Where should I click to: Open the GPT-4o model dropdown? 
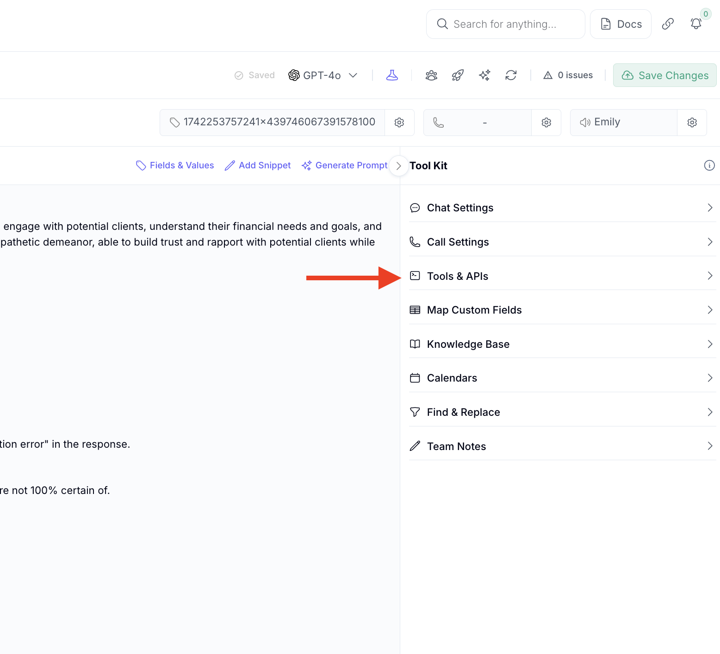tap(323, 75)
